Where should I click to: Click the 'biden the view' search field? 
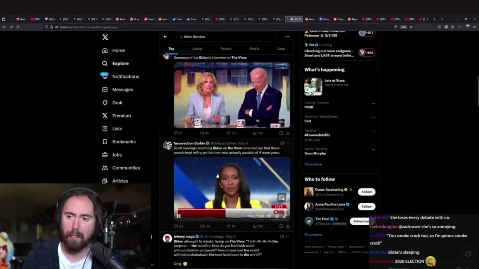tap(227, 37)
